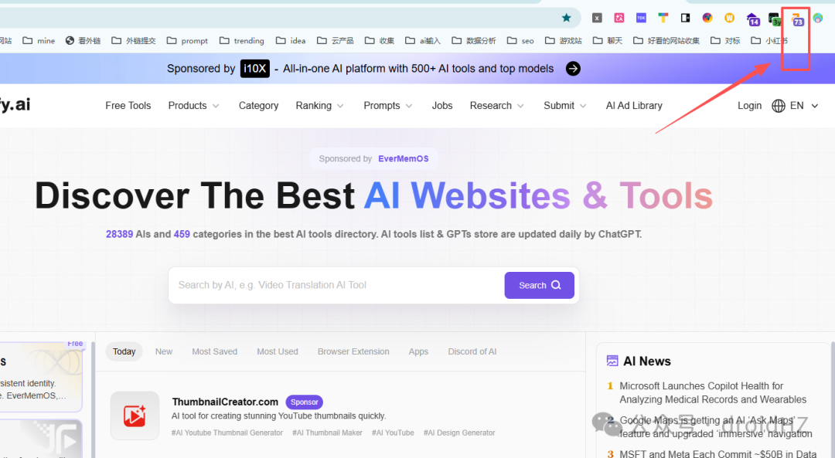Click the graduation cap extension with the 14 badge
The width and height of the screenshot is (835, 458).
[x=752, y=19]
